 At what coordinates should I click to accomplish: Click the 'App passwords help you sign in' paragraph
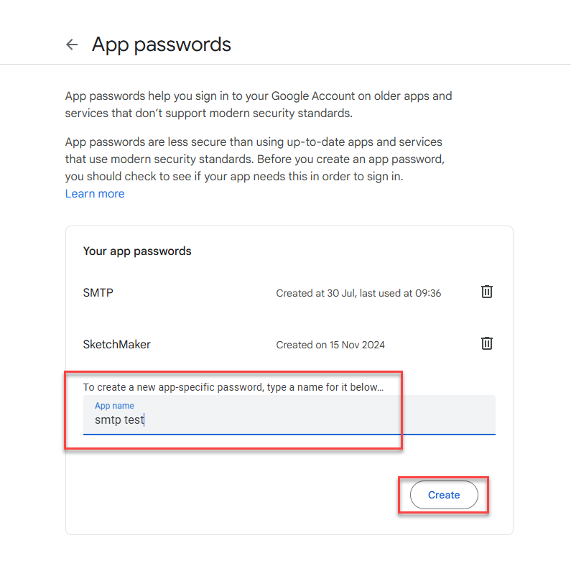pos(259,96)
